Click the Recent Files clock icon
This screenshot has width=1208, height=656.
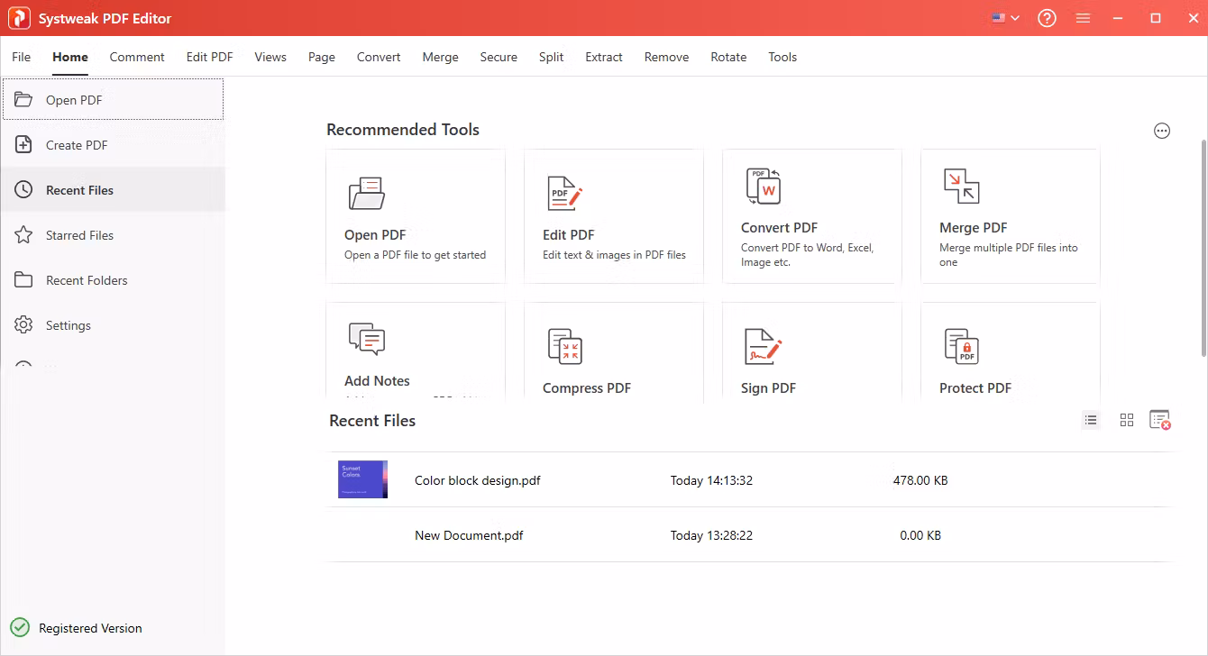23,190
